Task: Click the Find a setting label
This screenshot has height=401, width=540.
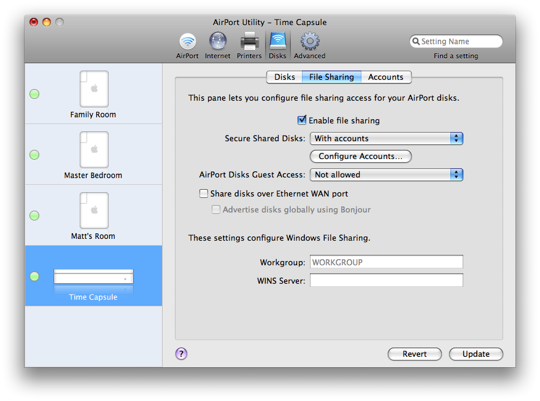Action: tap(456, 56)
